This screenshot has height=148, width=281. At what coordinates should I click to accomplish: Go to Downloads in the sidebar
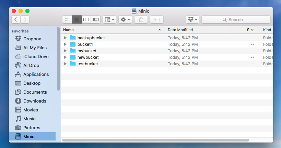pos(34,101)
